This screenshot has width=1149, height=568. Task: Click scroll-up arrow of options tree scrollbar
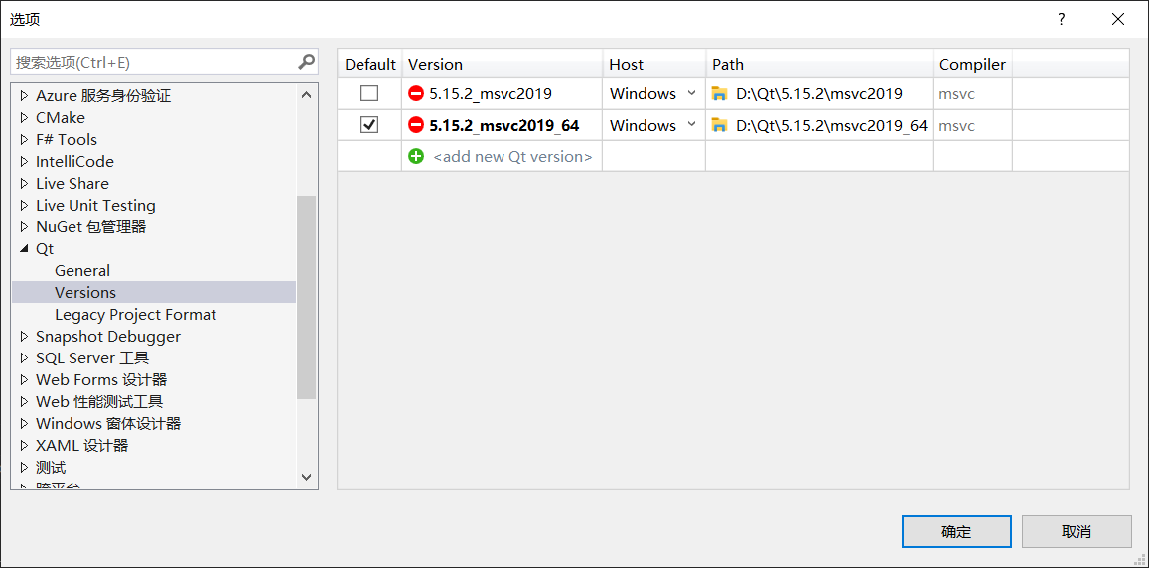pyautogui.click(x=307, y=94)
